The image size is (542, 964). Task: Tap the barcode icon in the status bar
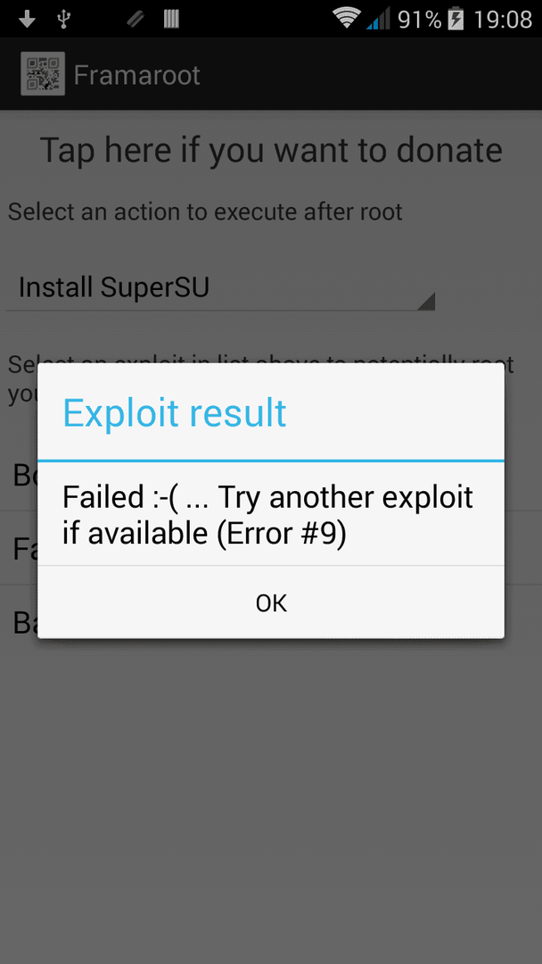click(171, 19)
